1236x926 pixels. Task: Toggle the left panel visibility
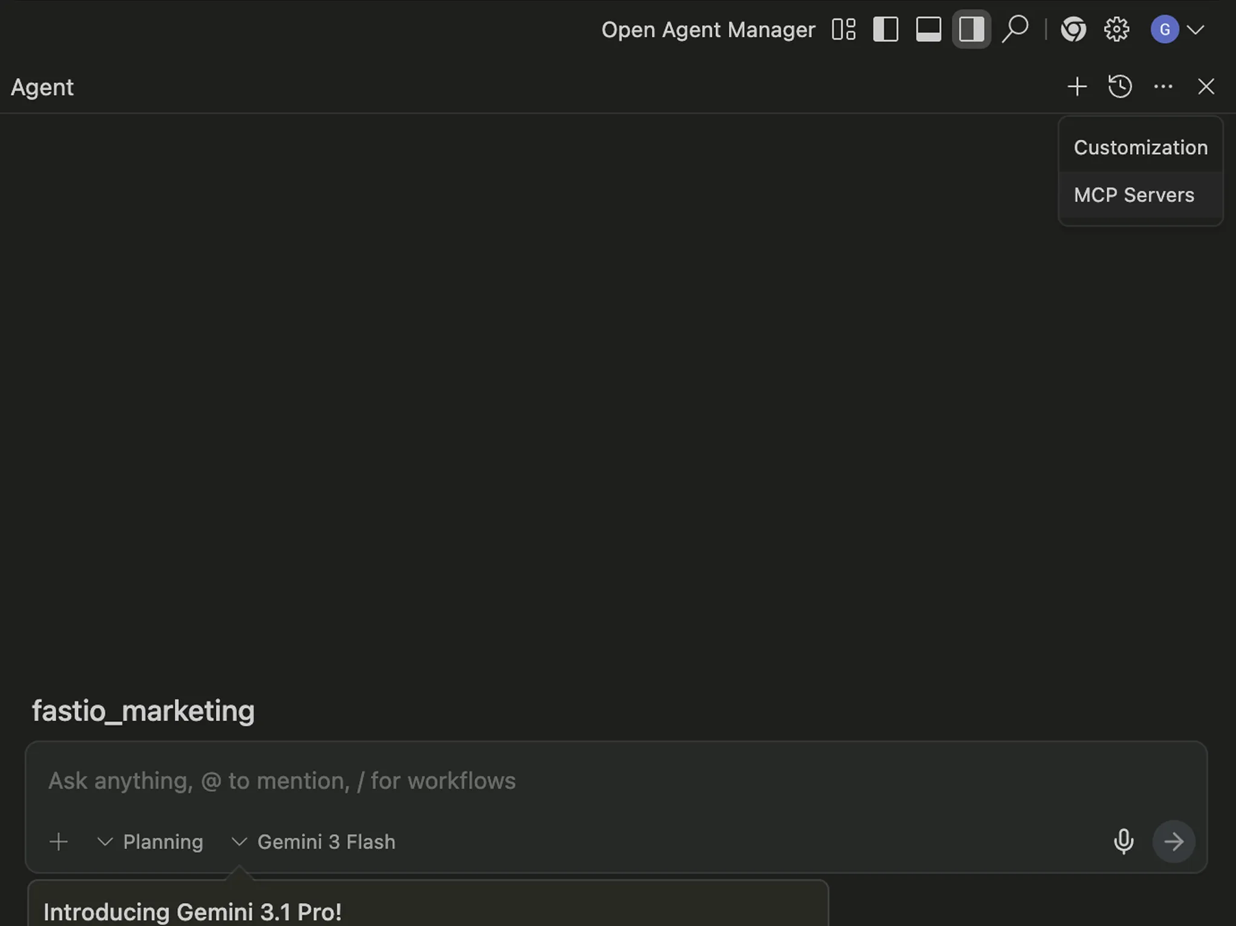pyautogui.click(x=885, y=28)
